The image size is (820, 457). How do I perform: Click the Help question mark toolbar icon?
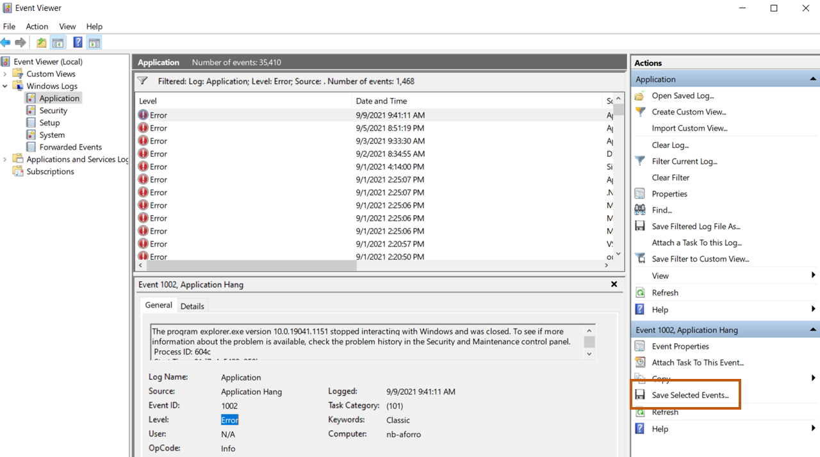78,42
